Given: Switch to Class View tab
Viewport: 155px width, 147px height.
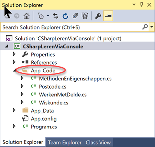Looking at the screenshot, I should coord(98,142).
